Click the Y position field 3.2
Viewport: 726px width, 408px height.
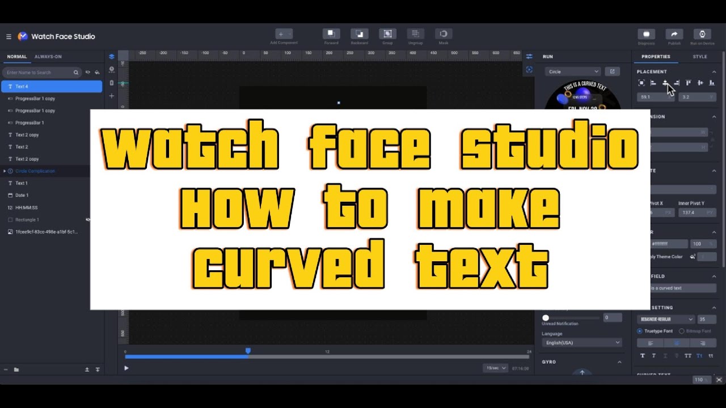(698, 97)
